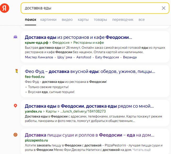The height and width of the screenshot is (154, 171).
Task: Open the переводчик tab
Action: pos(123,20)
